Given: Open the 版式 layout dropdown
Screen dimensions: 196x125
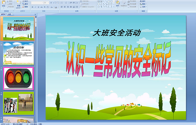Looking at the screenshot, I should [26, 1].
